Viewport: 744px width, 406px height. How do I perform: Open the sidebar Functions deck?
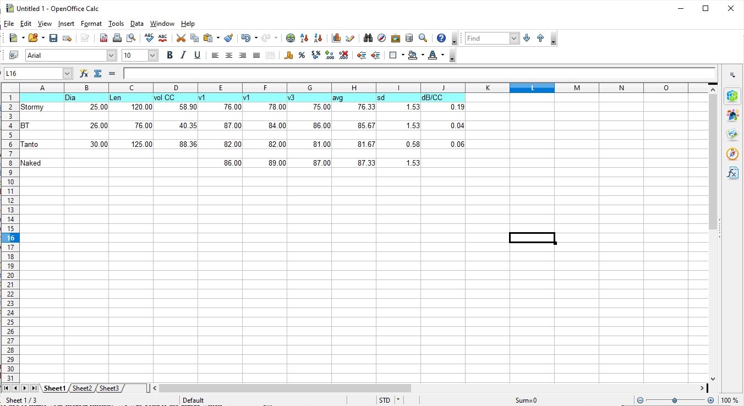click(x=732, y=173)
